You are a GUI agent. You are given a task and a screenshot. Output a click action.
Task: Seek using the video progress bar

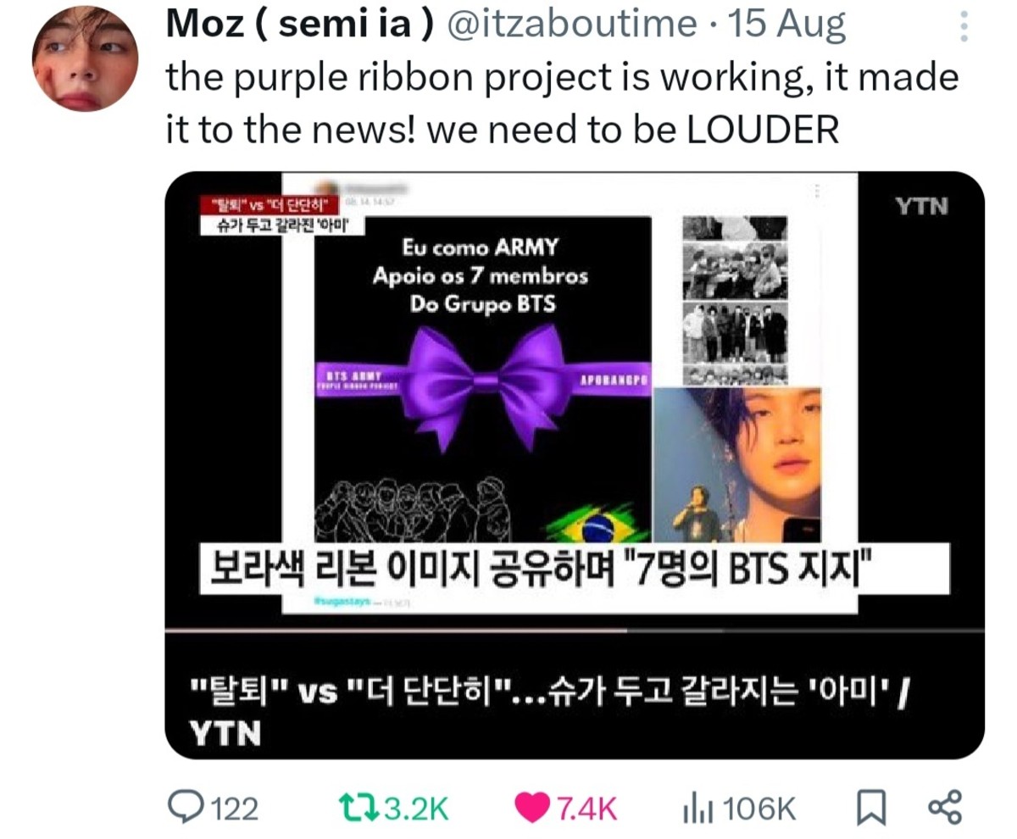tap(575, 630)
